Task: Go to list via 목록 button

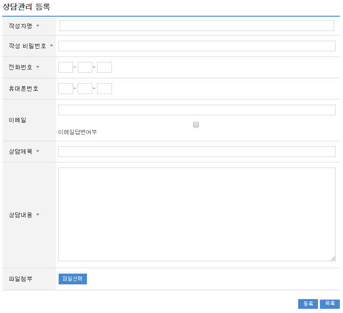Action: coord(330,304)
